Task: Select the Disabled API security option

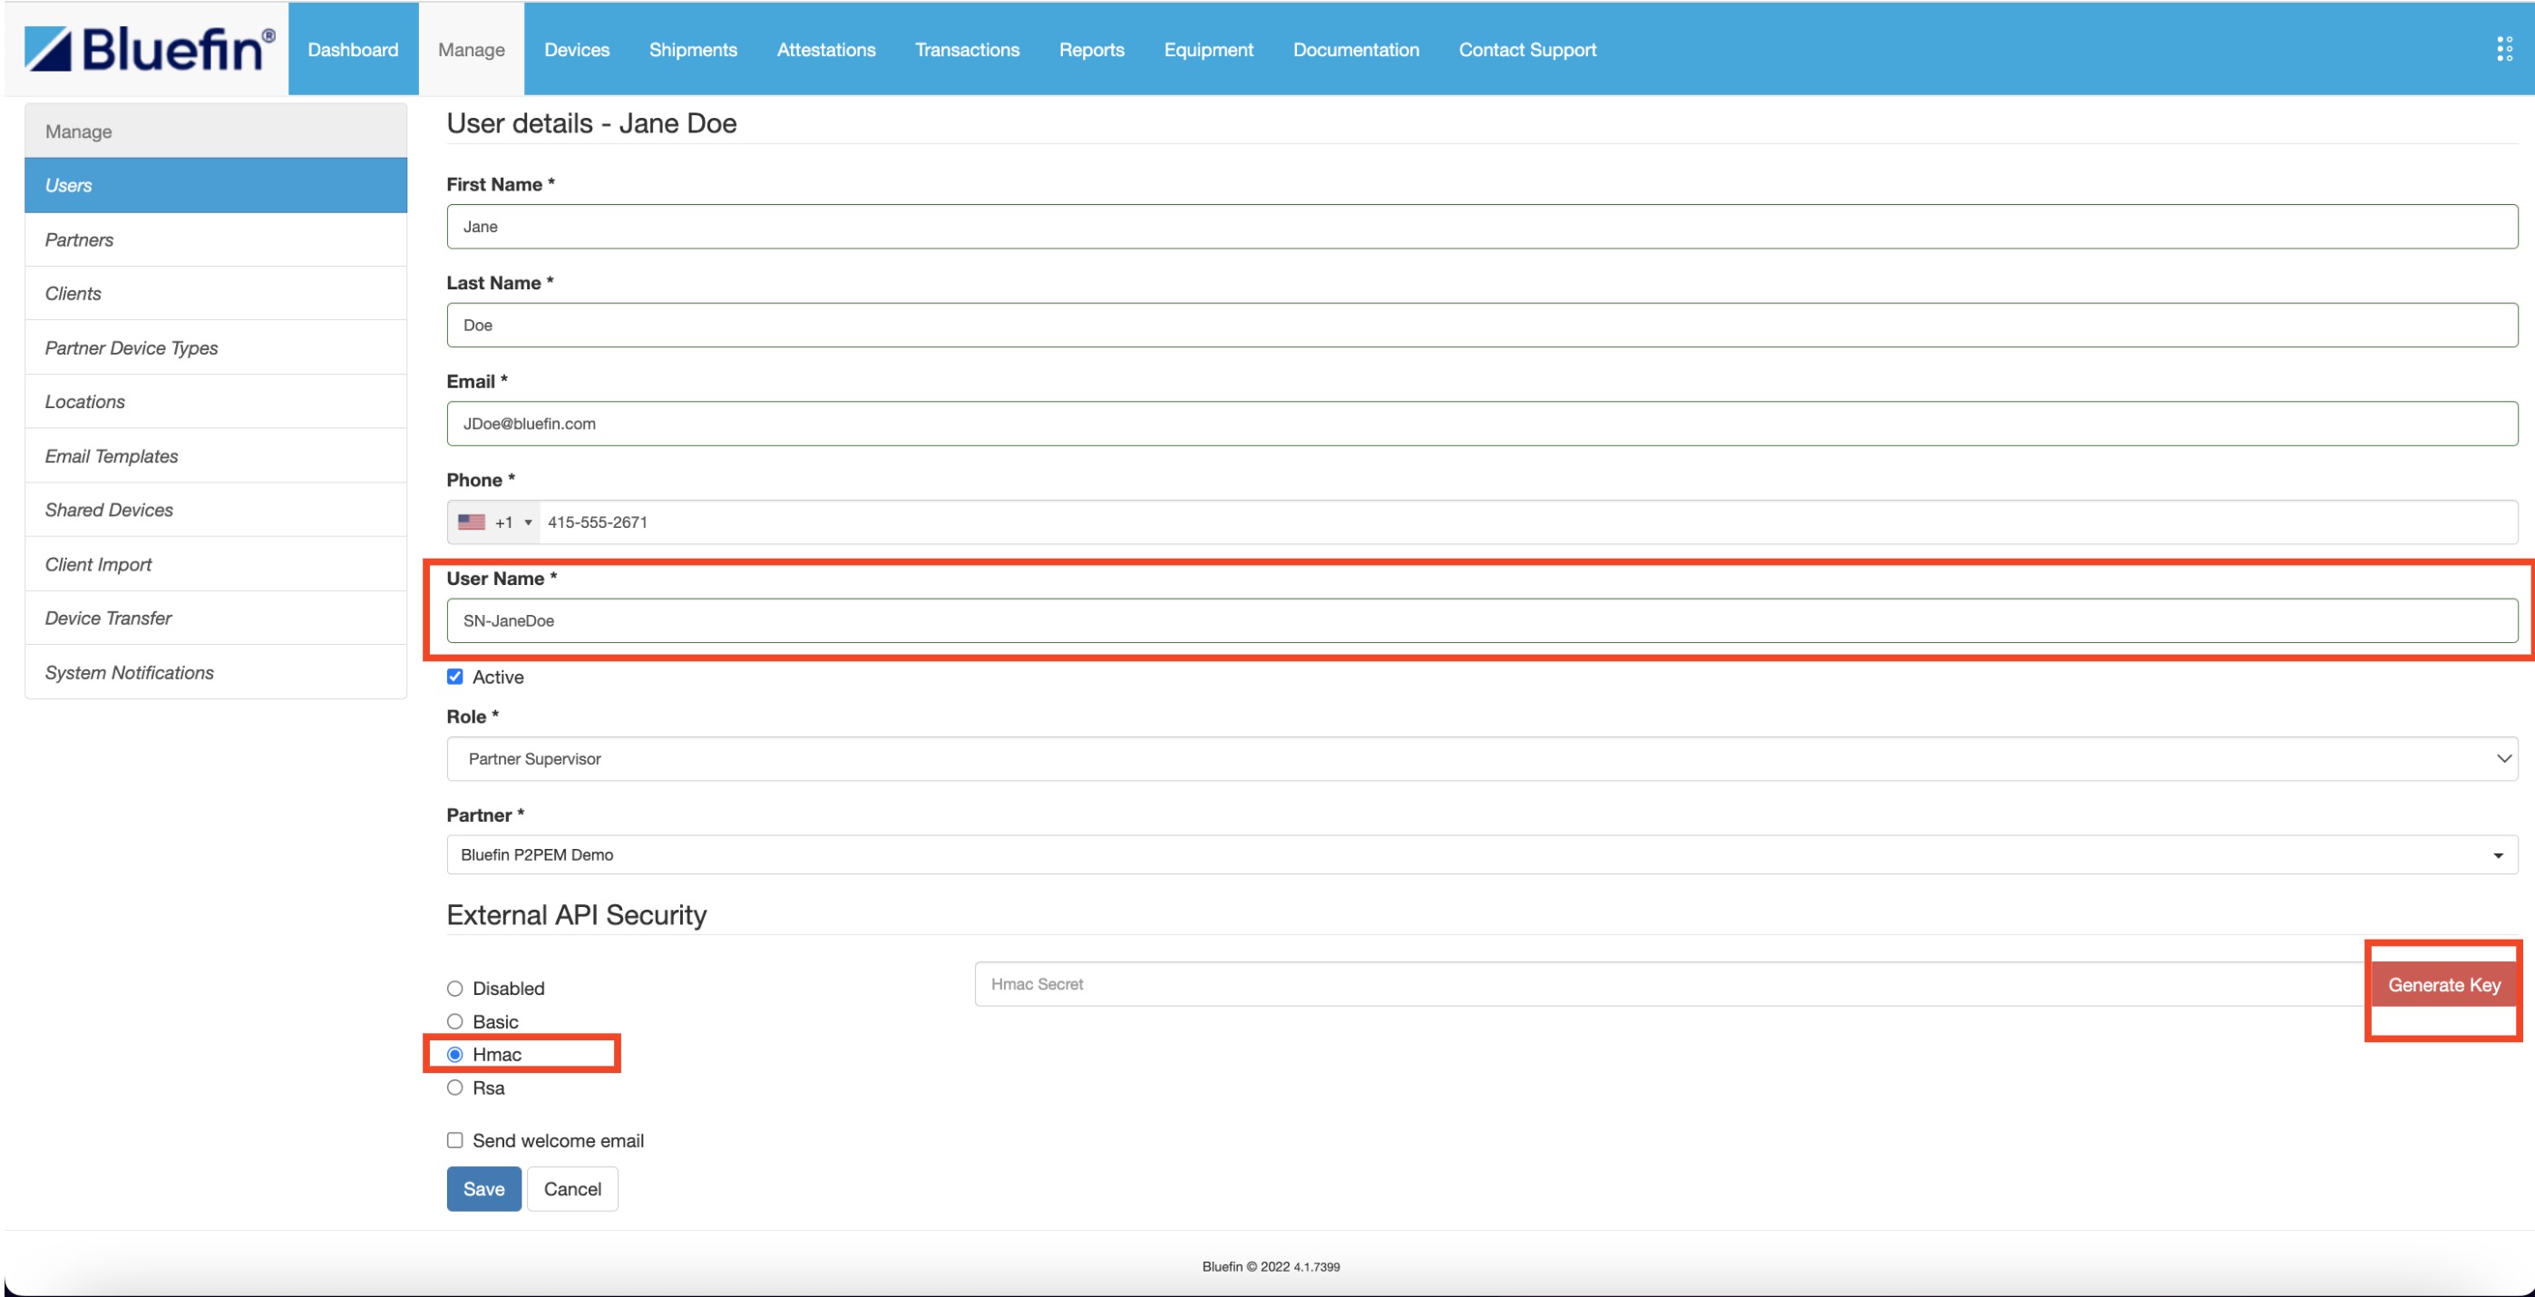Action: [454, 989]
